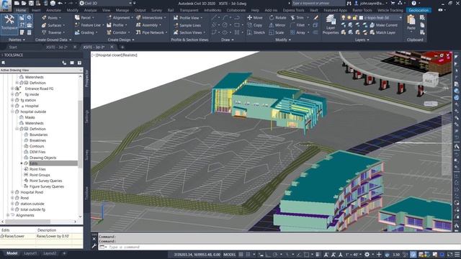This screenshot has width=461, height=259.
Task: Select the Copy tool
Action: 254,25
